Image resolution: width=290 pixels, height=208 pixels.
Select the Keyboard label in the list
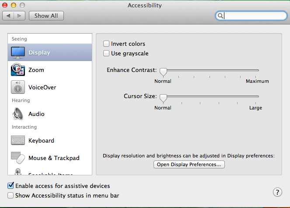(42, 140)
